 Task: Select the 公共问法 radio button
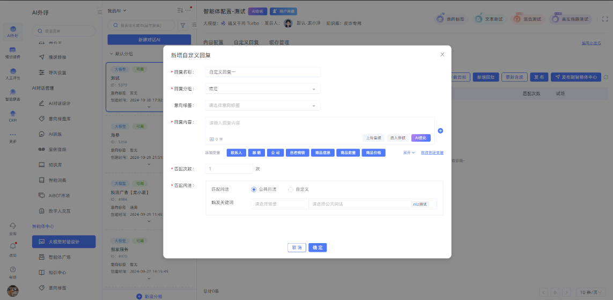point(254,189)
